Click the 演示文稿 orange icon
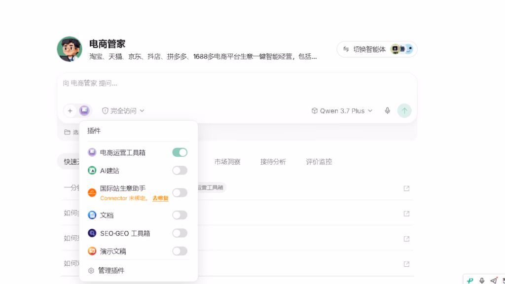Viewport: 505px width, 284px height. (x=92, y=251)
